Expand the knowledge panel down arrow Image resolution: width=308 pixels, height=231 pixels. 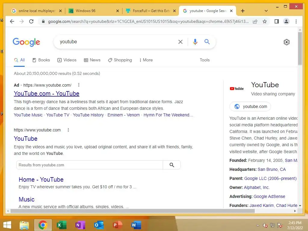300,206
